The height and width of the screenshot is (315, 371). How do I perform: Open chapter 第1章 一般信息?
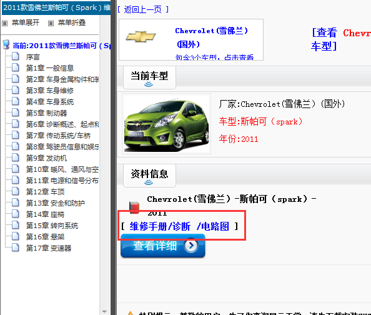click(x=50, y=68)
